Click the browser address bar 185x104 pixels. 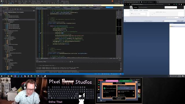click(151, 4)
